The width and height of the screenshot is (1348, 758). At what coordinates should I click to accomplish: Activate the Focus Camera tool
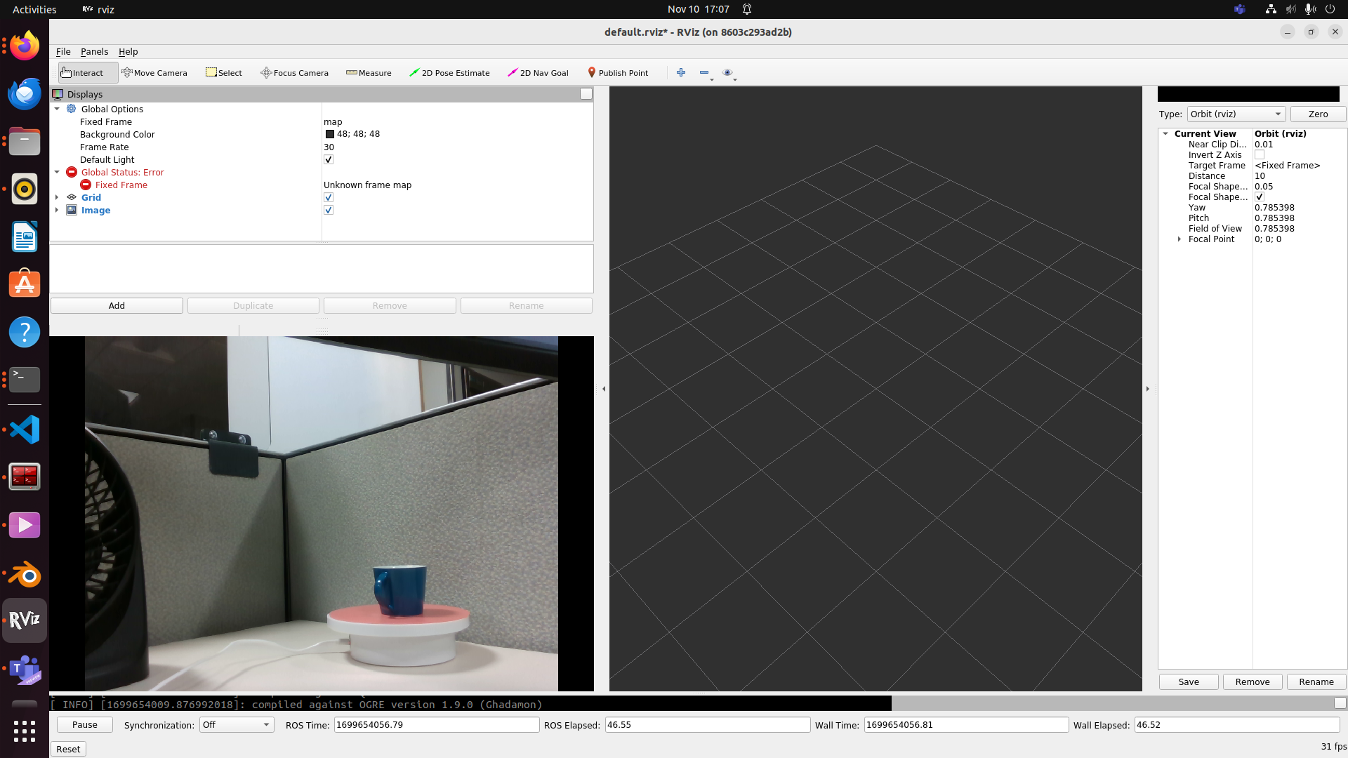click(x=294, y=73)
